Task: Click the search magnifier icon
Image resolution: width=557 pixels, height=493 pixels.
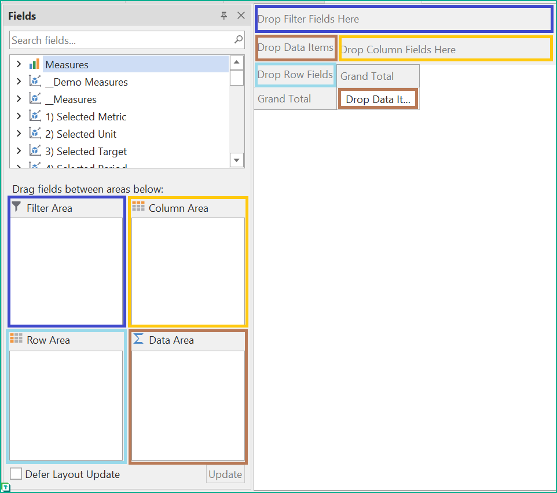Action: pos(238,40)
